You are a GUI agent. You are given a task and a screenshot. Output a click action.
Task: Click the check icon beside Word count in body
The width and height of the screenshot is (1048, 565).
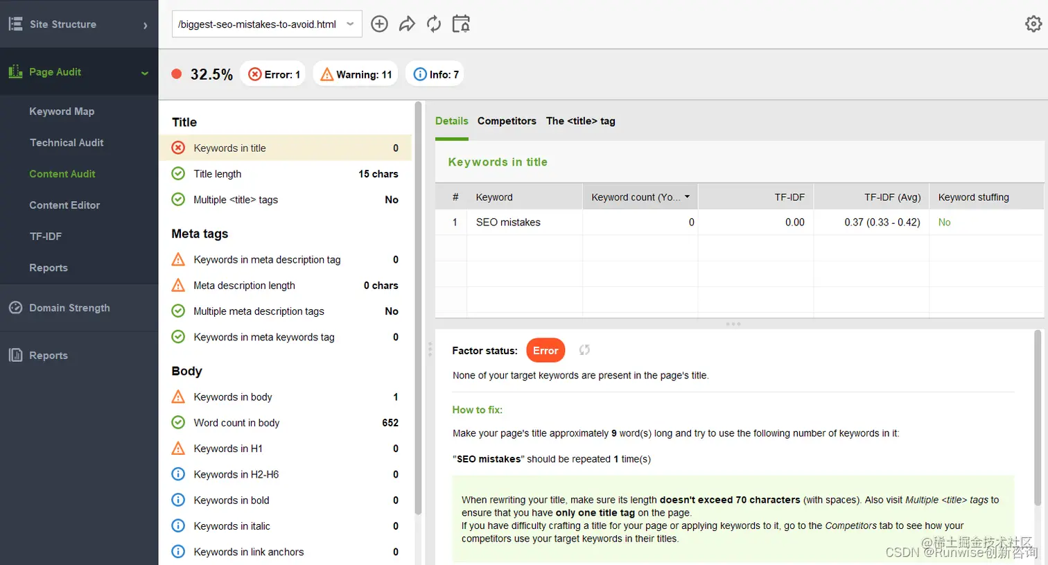(178, 422)
